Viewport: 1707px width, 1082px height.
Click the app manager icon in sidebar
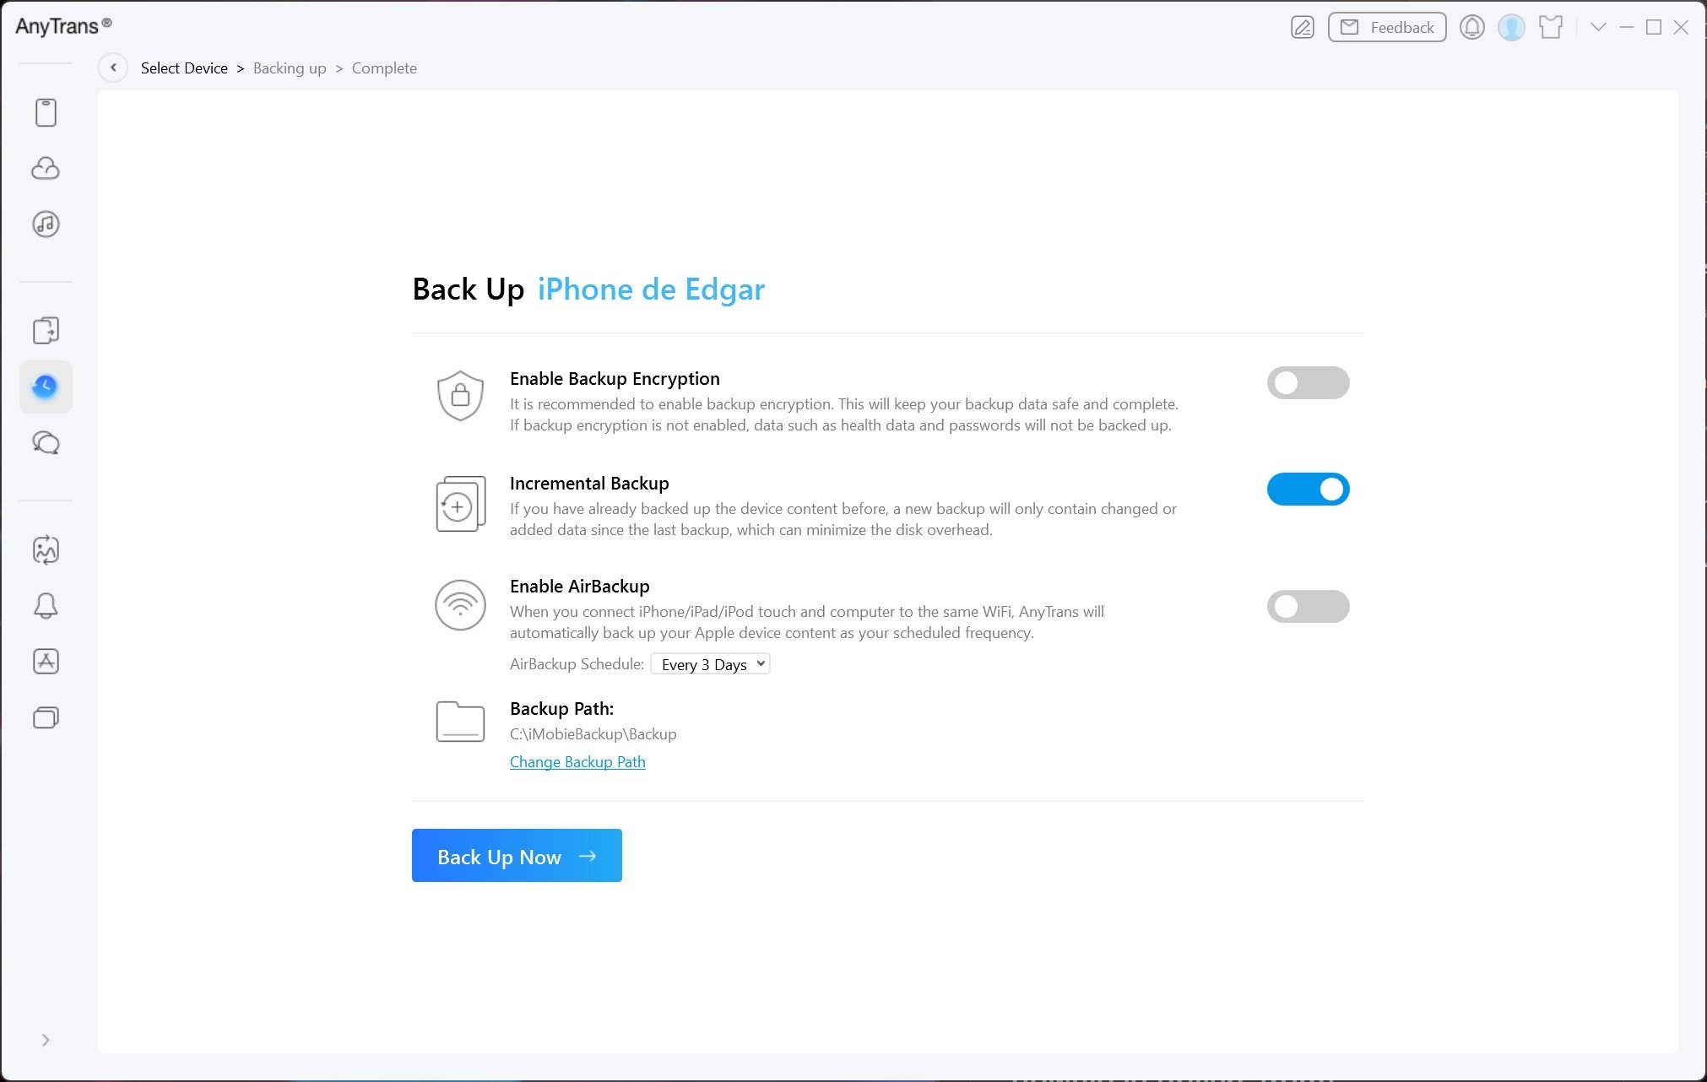46,662
